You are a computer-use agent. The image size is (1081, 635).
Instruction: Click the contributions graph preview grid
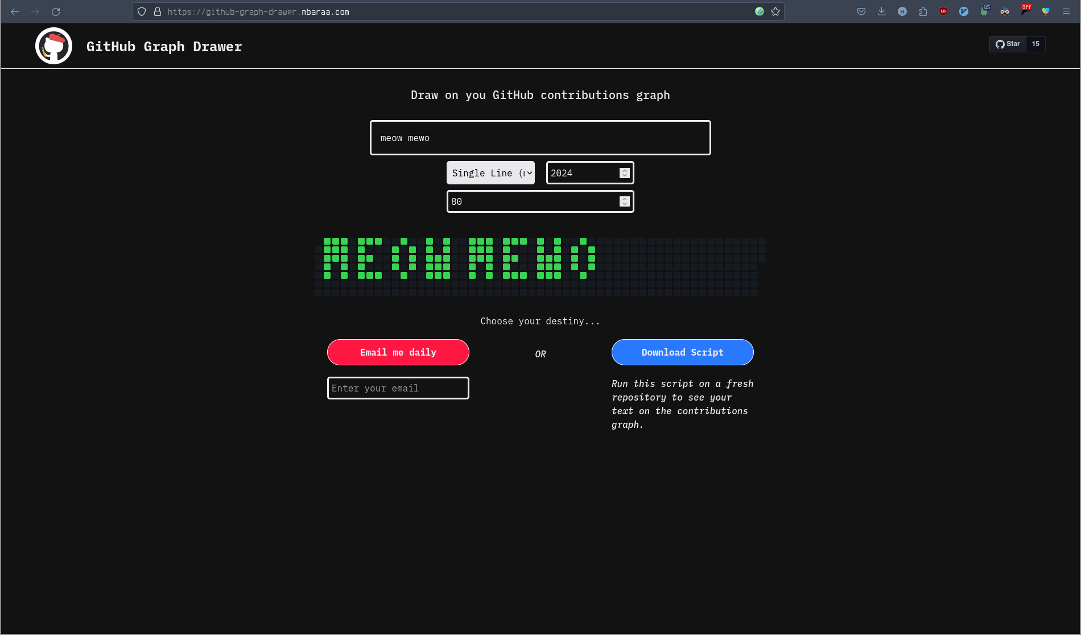pos(540,267)
